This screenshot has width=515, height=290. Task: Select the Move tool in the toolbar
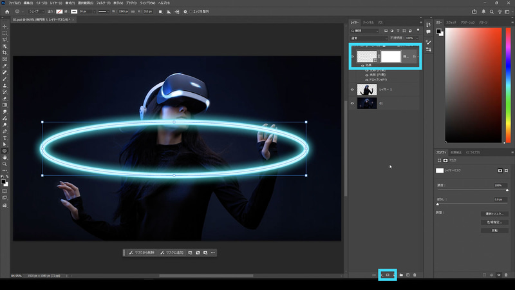pos(5,26)
